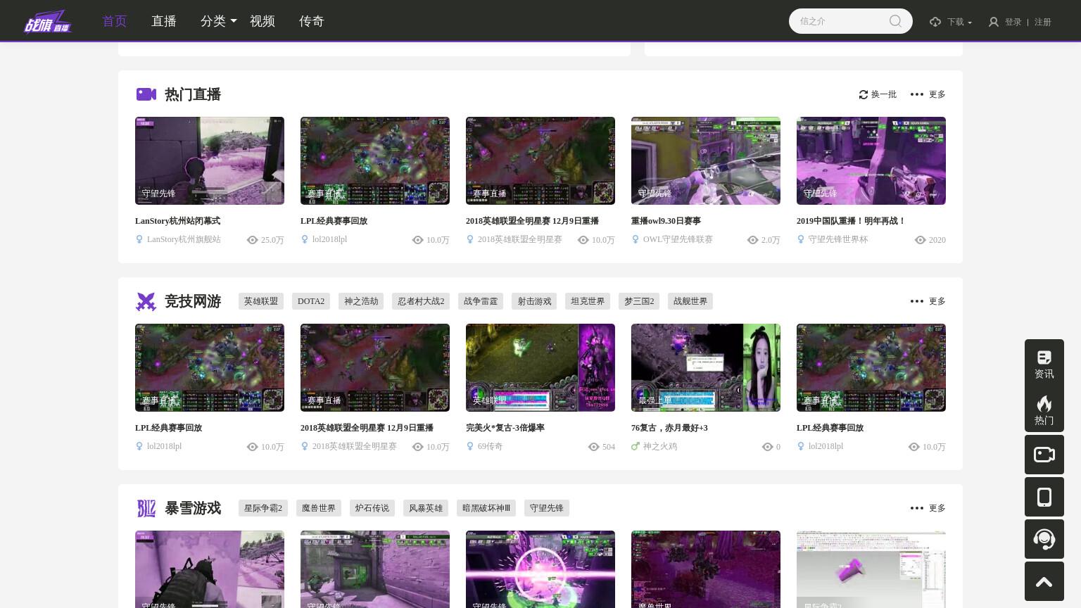Open the 完美火*复古-3倍爆率 stream thumbnail
Viewport: 1081px width, 608px height.
[540, 367]
